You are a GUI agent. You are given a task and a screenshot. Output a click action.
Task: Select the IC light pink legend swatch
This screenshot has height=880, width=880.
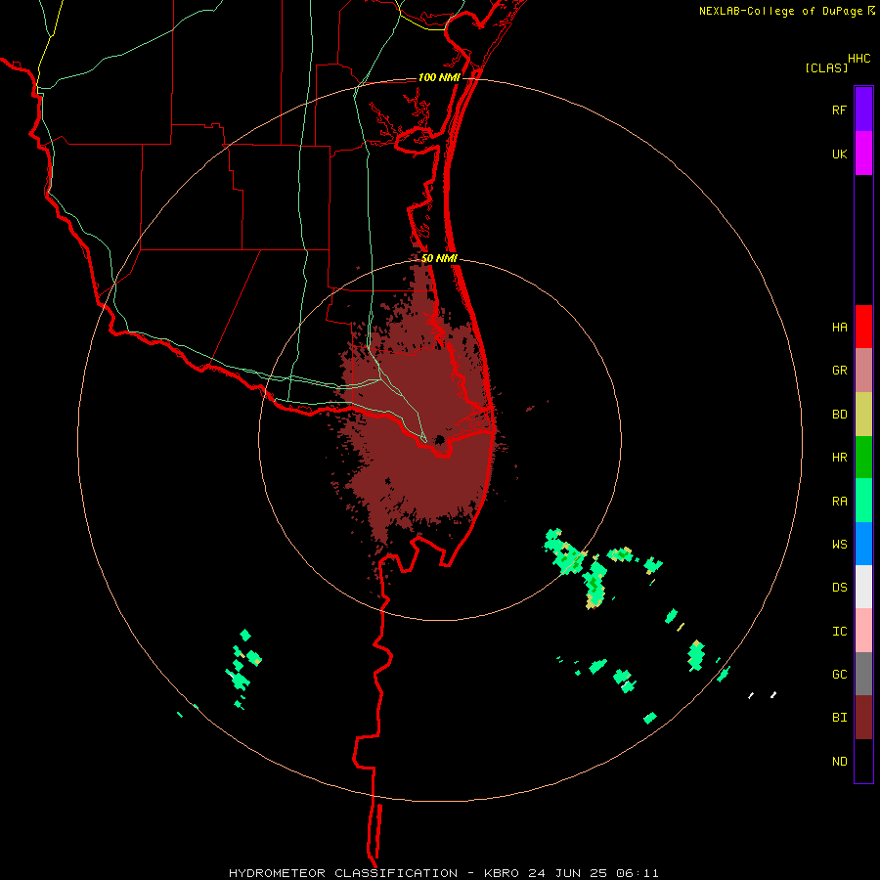[863, 631]
